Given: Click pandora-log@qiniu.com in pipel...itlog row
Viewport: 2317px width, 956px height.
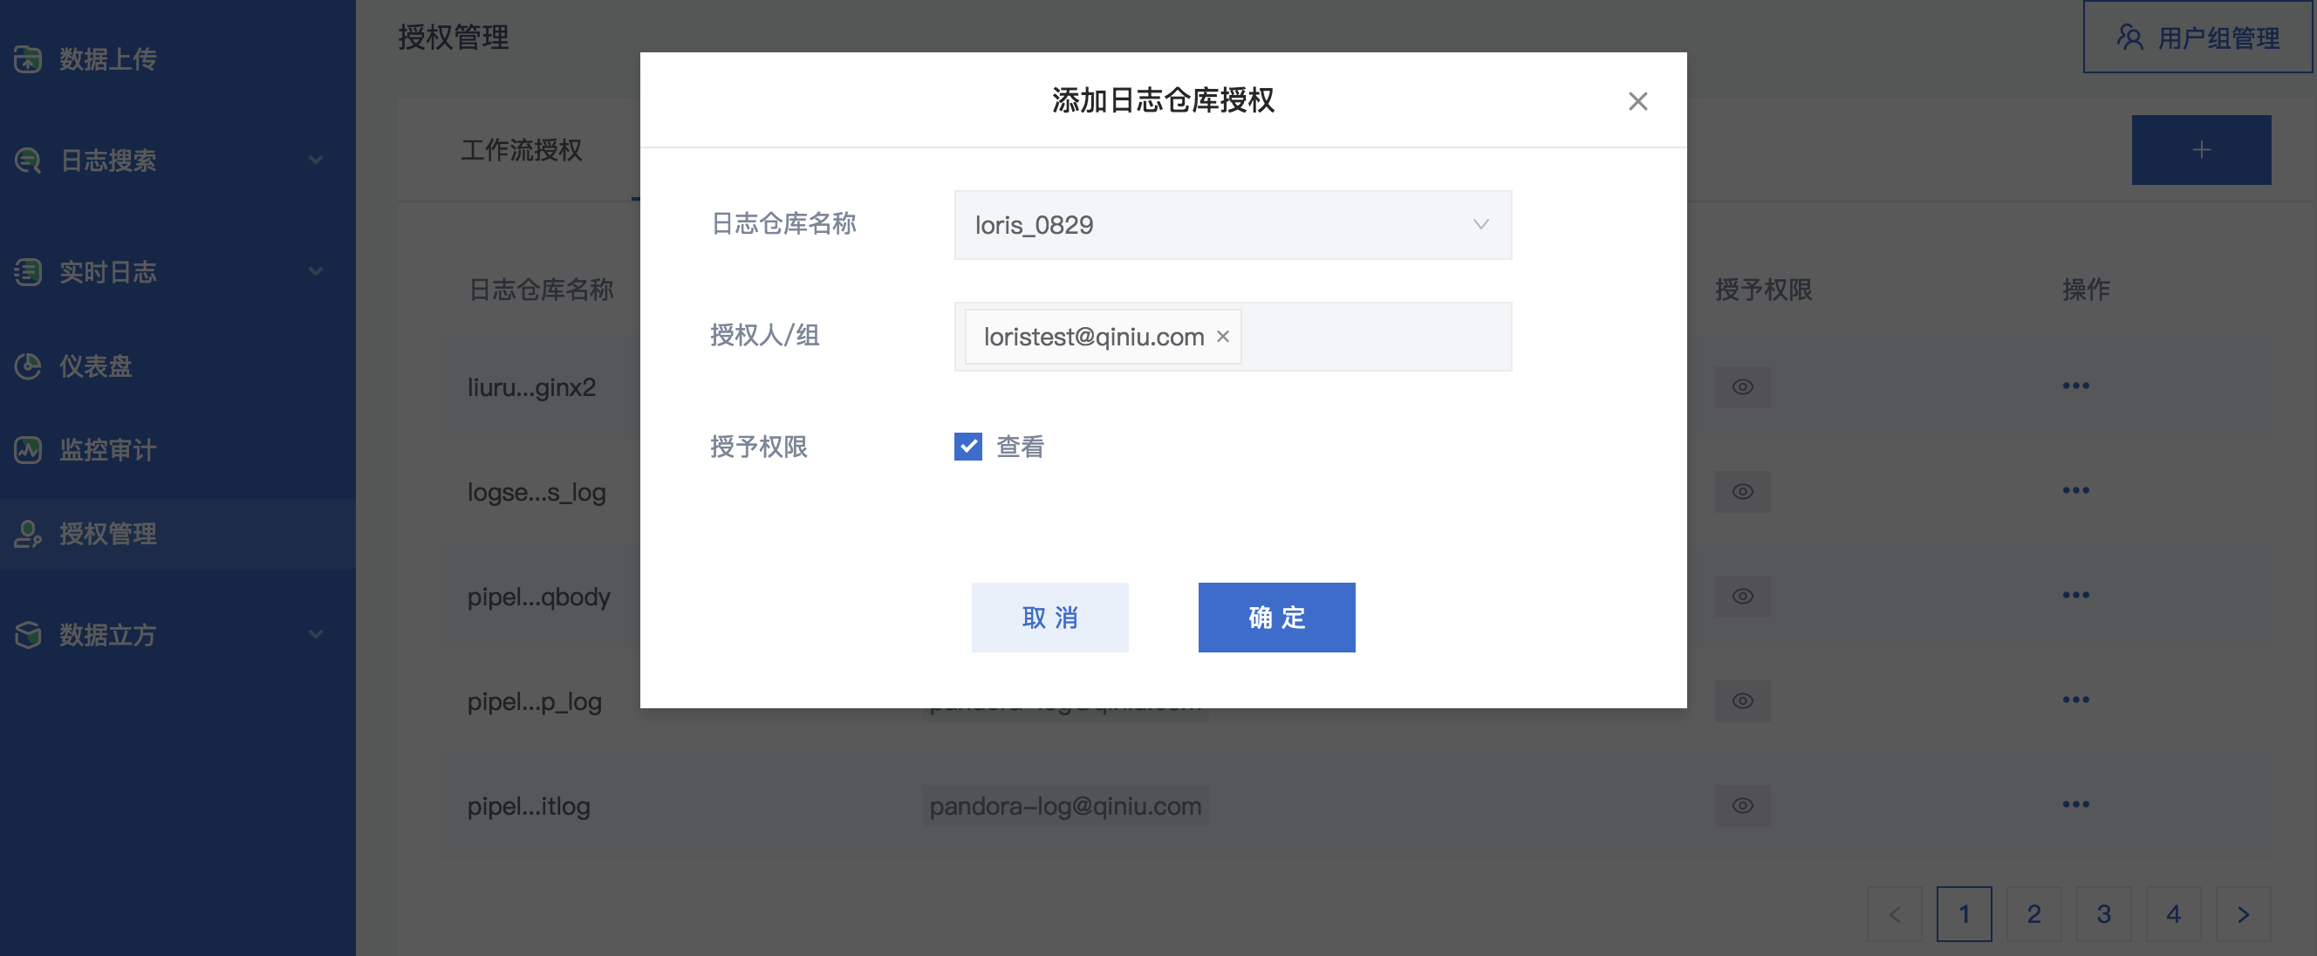Looking at the screenshot, I should click(1065, 806).
